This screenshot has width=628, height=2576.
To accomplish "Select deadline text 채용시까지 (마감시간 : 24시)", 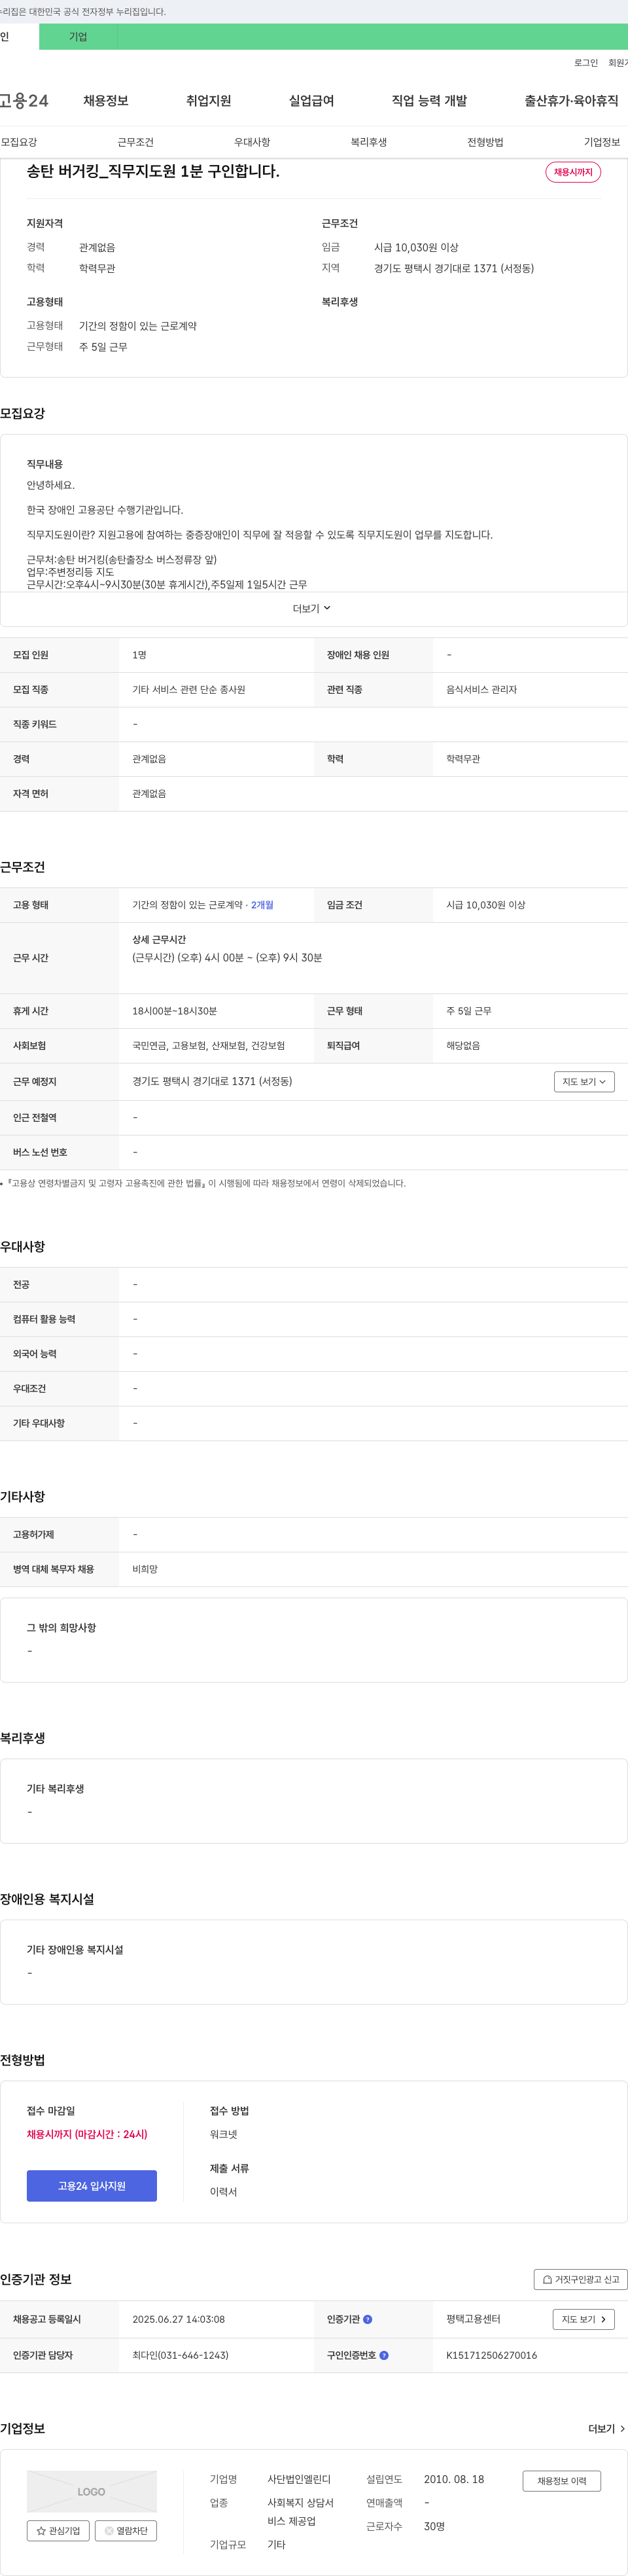I will (87, 2135).
